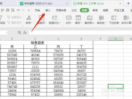Click the 丙 header cell
The height and width of the screenshot is (99, 132).
58,47
